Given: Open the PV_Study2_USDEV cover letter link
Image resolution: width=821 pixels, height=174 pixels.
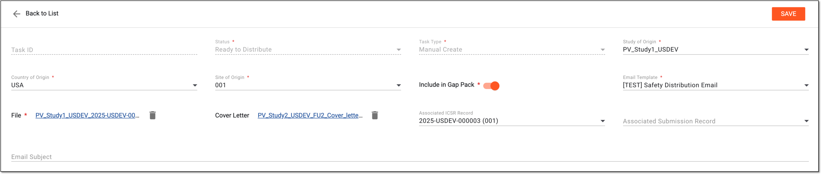Looking at the screenshot, I should pyautogui.click(x=310, y=115).
